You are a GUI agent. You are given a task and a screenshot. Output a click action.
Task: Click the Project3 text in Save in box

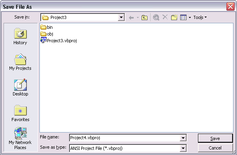click(58, 17)
